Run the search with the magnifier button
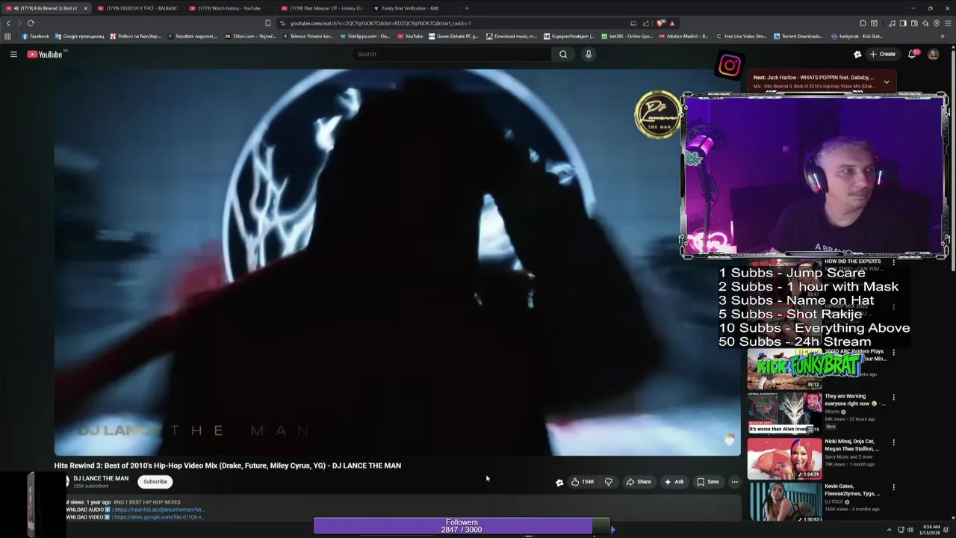Screen dimensions: 956x538 coord(563,54)
